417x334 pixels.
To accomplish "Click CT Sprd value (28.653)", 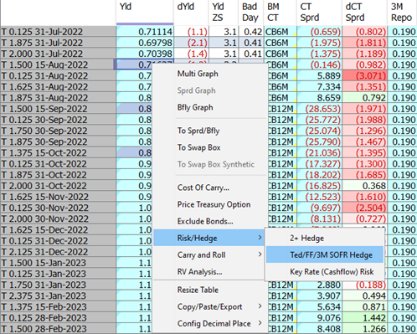I will (x=319, y=109).
